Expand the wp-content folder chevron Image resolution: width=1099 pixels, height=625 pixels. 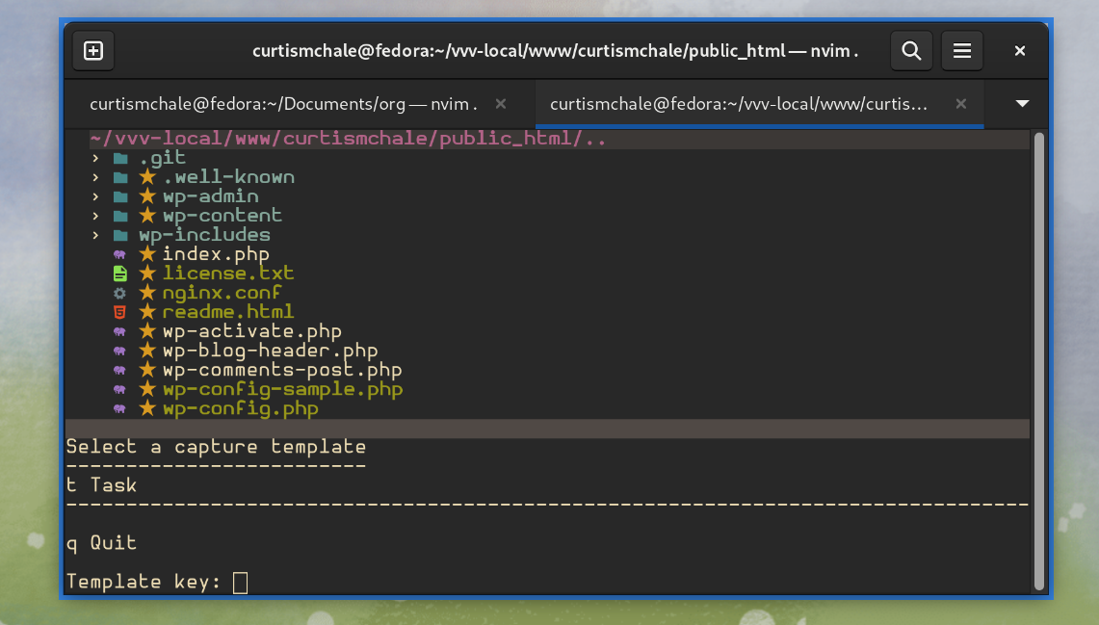pos(95,216)
